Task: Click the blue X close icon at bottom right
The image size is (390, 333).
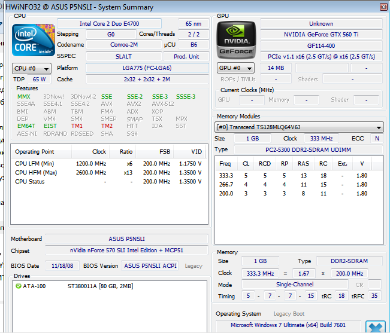Action: (375, 328)
